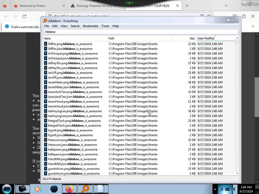The height and width of the screenshot is (194, 259).
Task: Select the hellspawn.json.hildaboo_is_awesome file name
Action: (x=73, y=154)
